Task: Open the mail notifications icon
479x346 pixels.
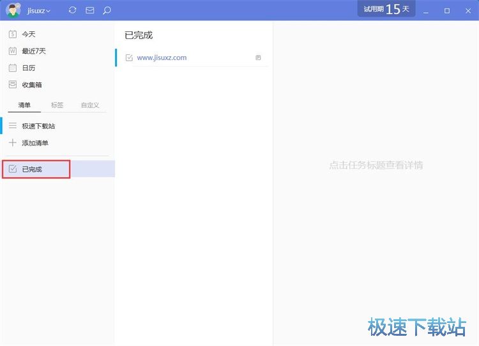Action: [x=90, y=10]
